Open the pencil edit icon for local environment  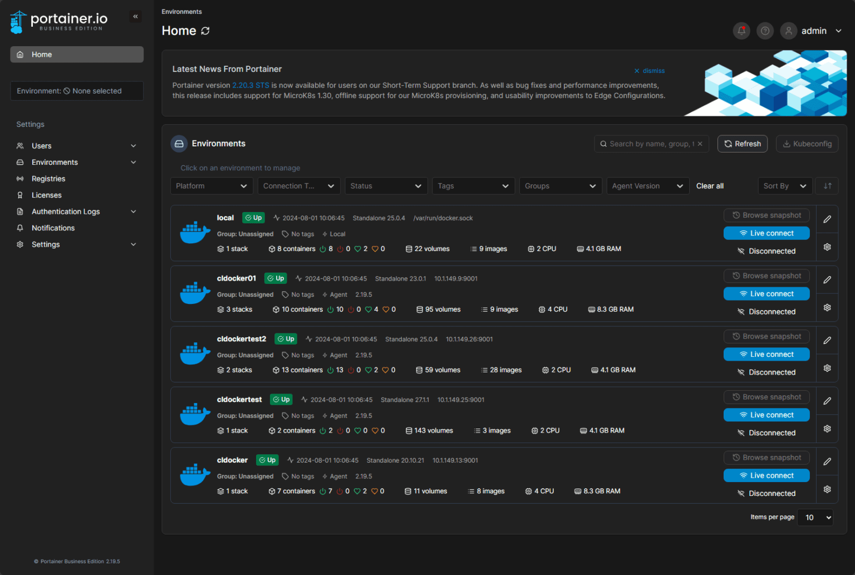click(827, 219)
